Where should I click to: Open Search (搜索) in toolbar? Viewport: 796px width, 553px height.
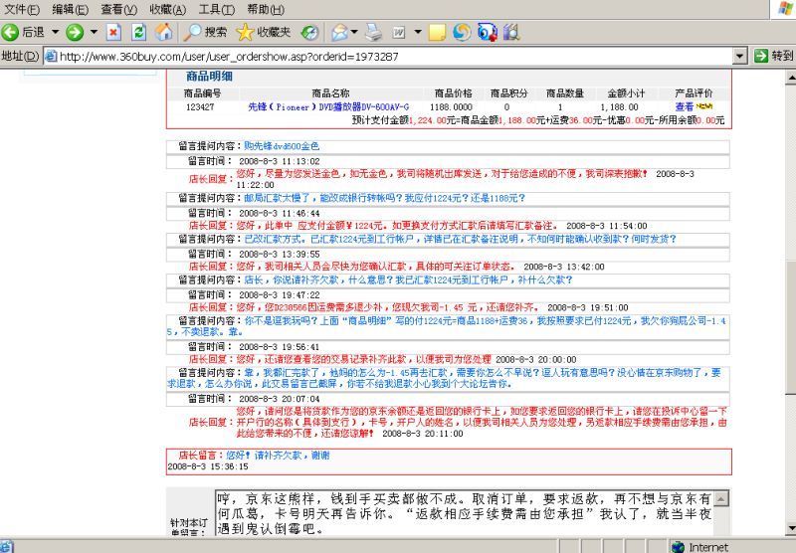[206, 32]
